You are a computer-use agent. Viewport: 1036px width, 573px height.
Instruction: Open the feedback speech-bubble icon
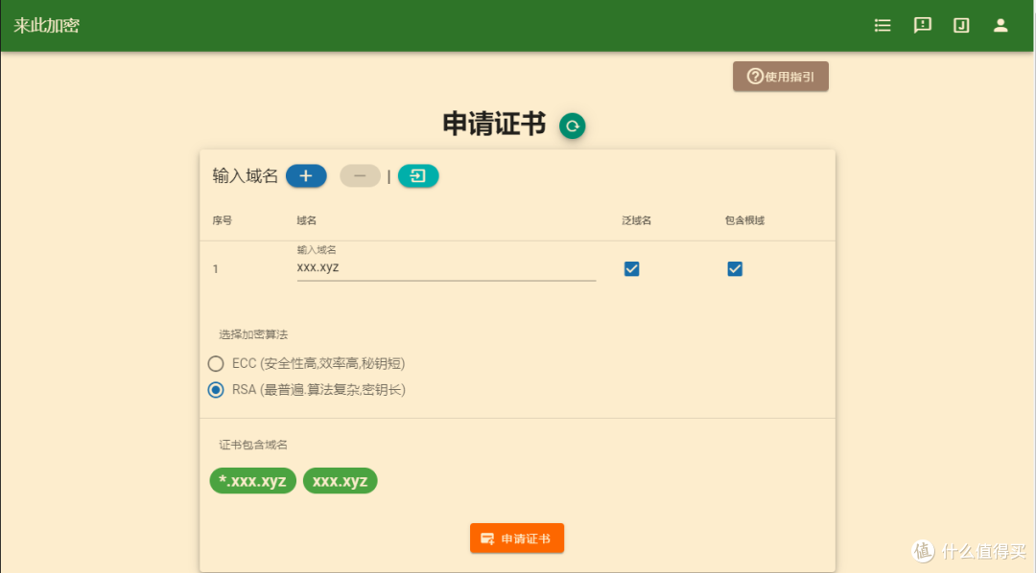click(922, 25)
